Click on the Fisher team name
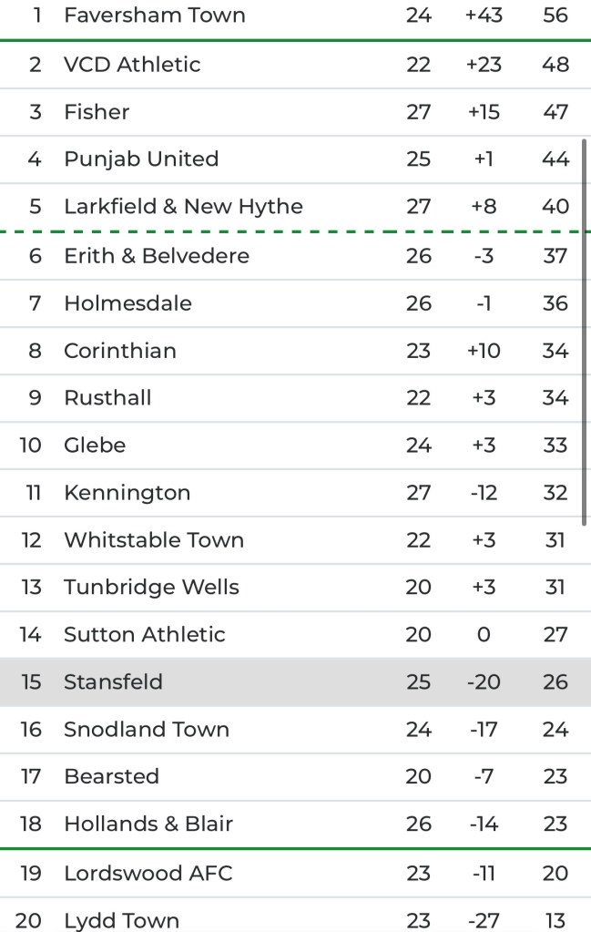Viewport: 591px width, 932px height. 97,111
